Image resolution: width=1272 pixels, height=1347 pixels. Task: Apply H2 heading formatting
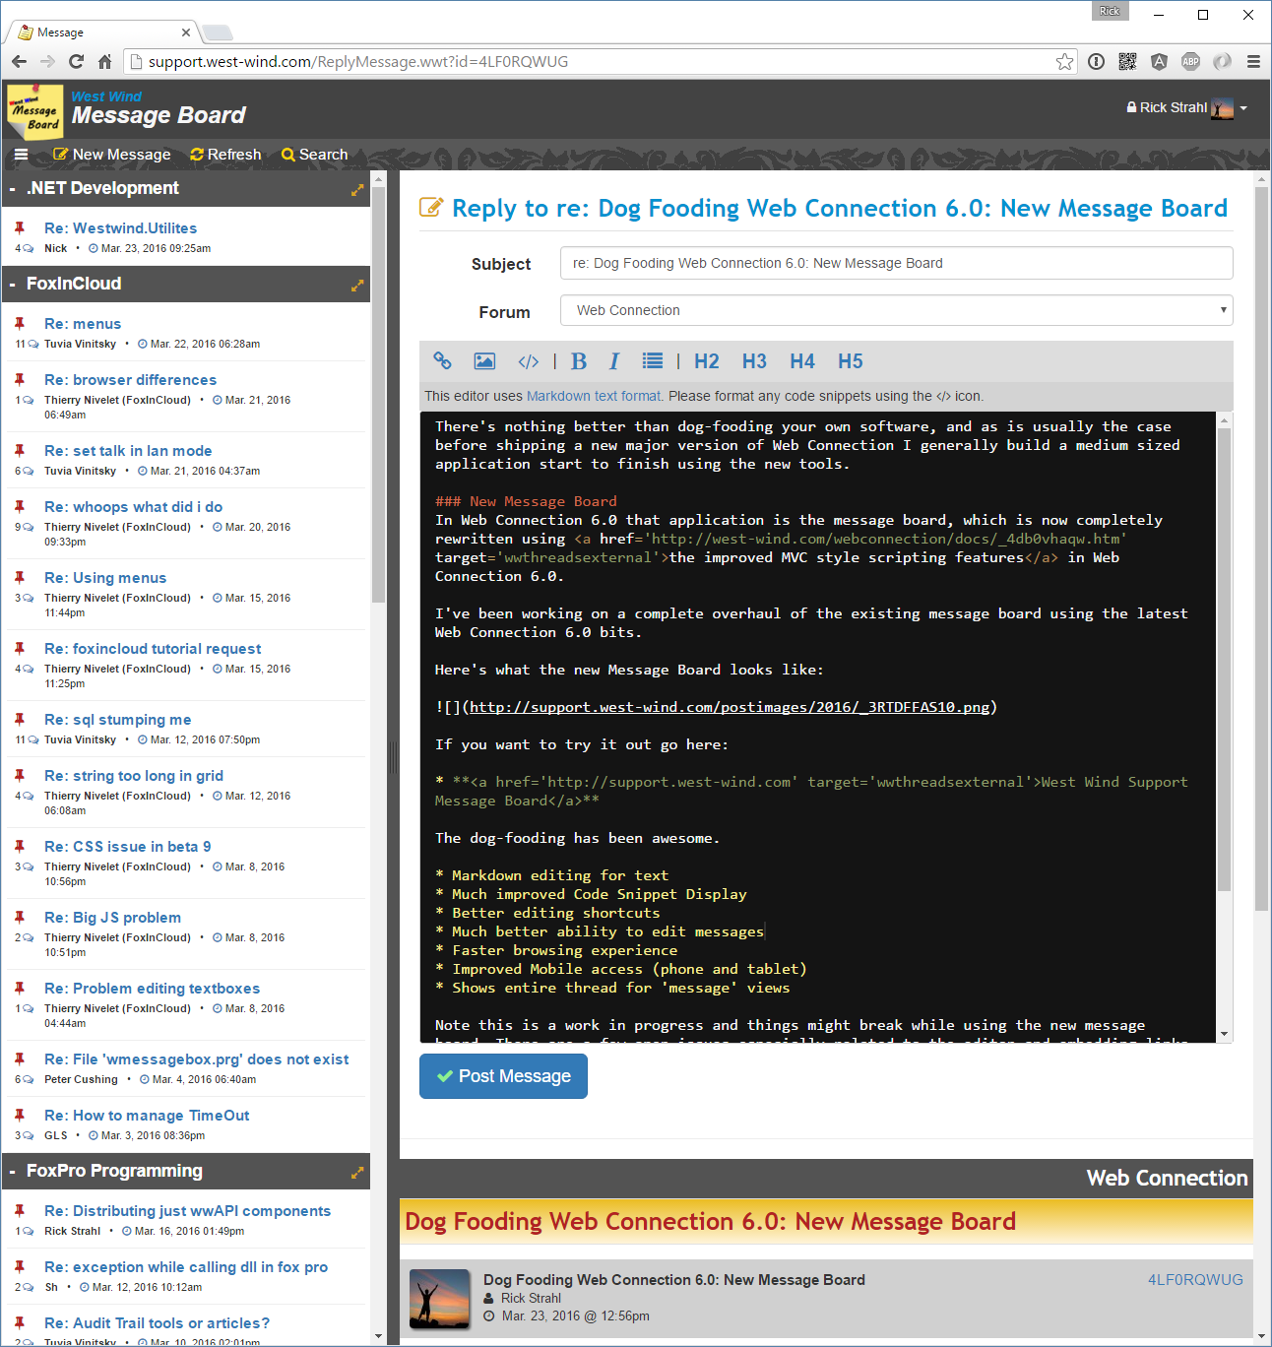pyautogui.click(x=707, y=361)
